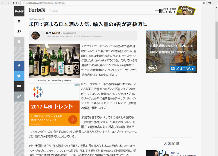Share the article on Facebook
This screenshot has height=156, width=218.
coord(19,66)
